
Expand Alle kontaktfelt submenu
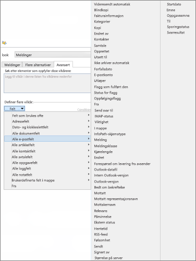[47, 151]
